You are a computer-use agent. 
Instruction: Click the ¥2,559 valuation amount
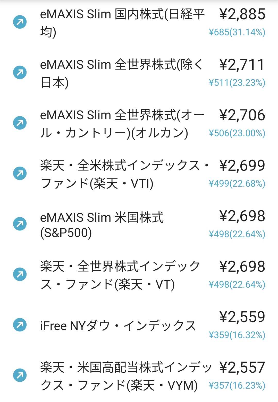pos(242,317)
